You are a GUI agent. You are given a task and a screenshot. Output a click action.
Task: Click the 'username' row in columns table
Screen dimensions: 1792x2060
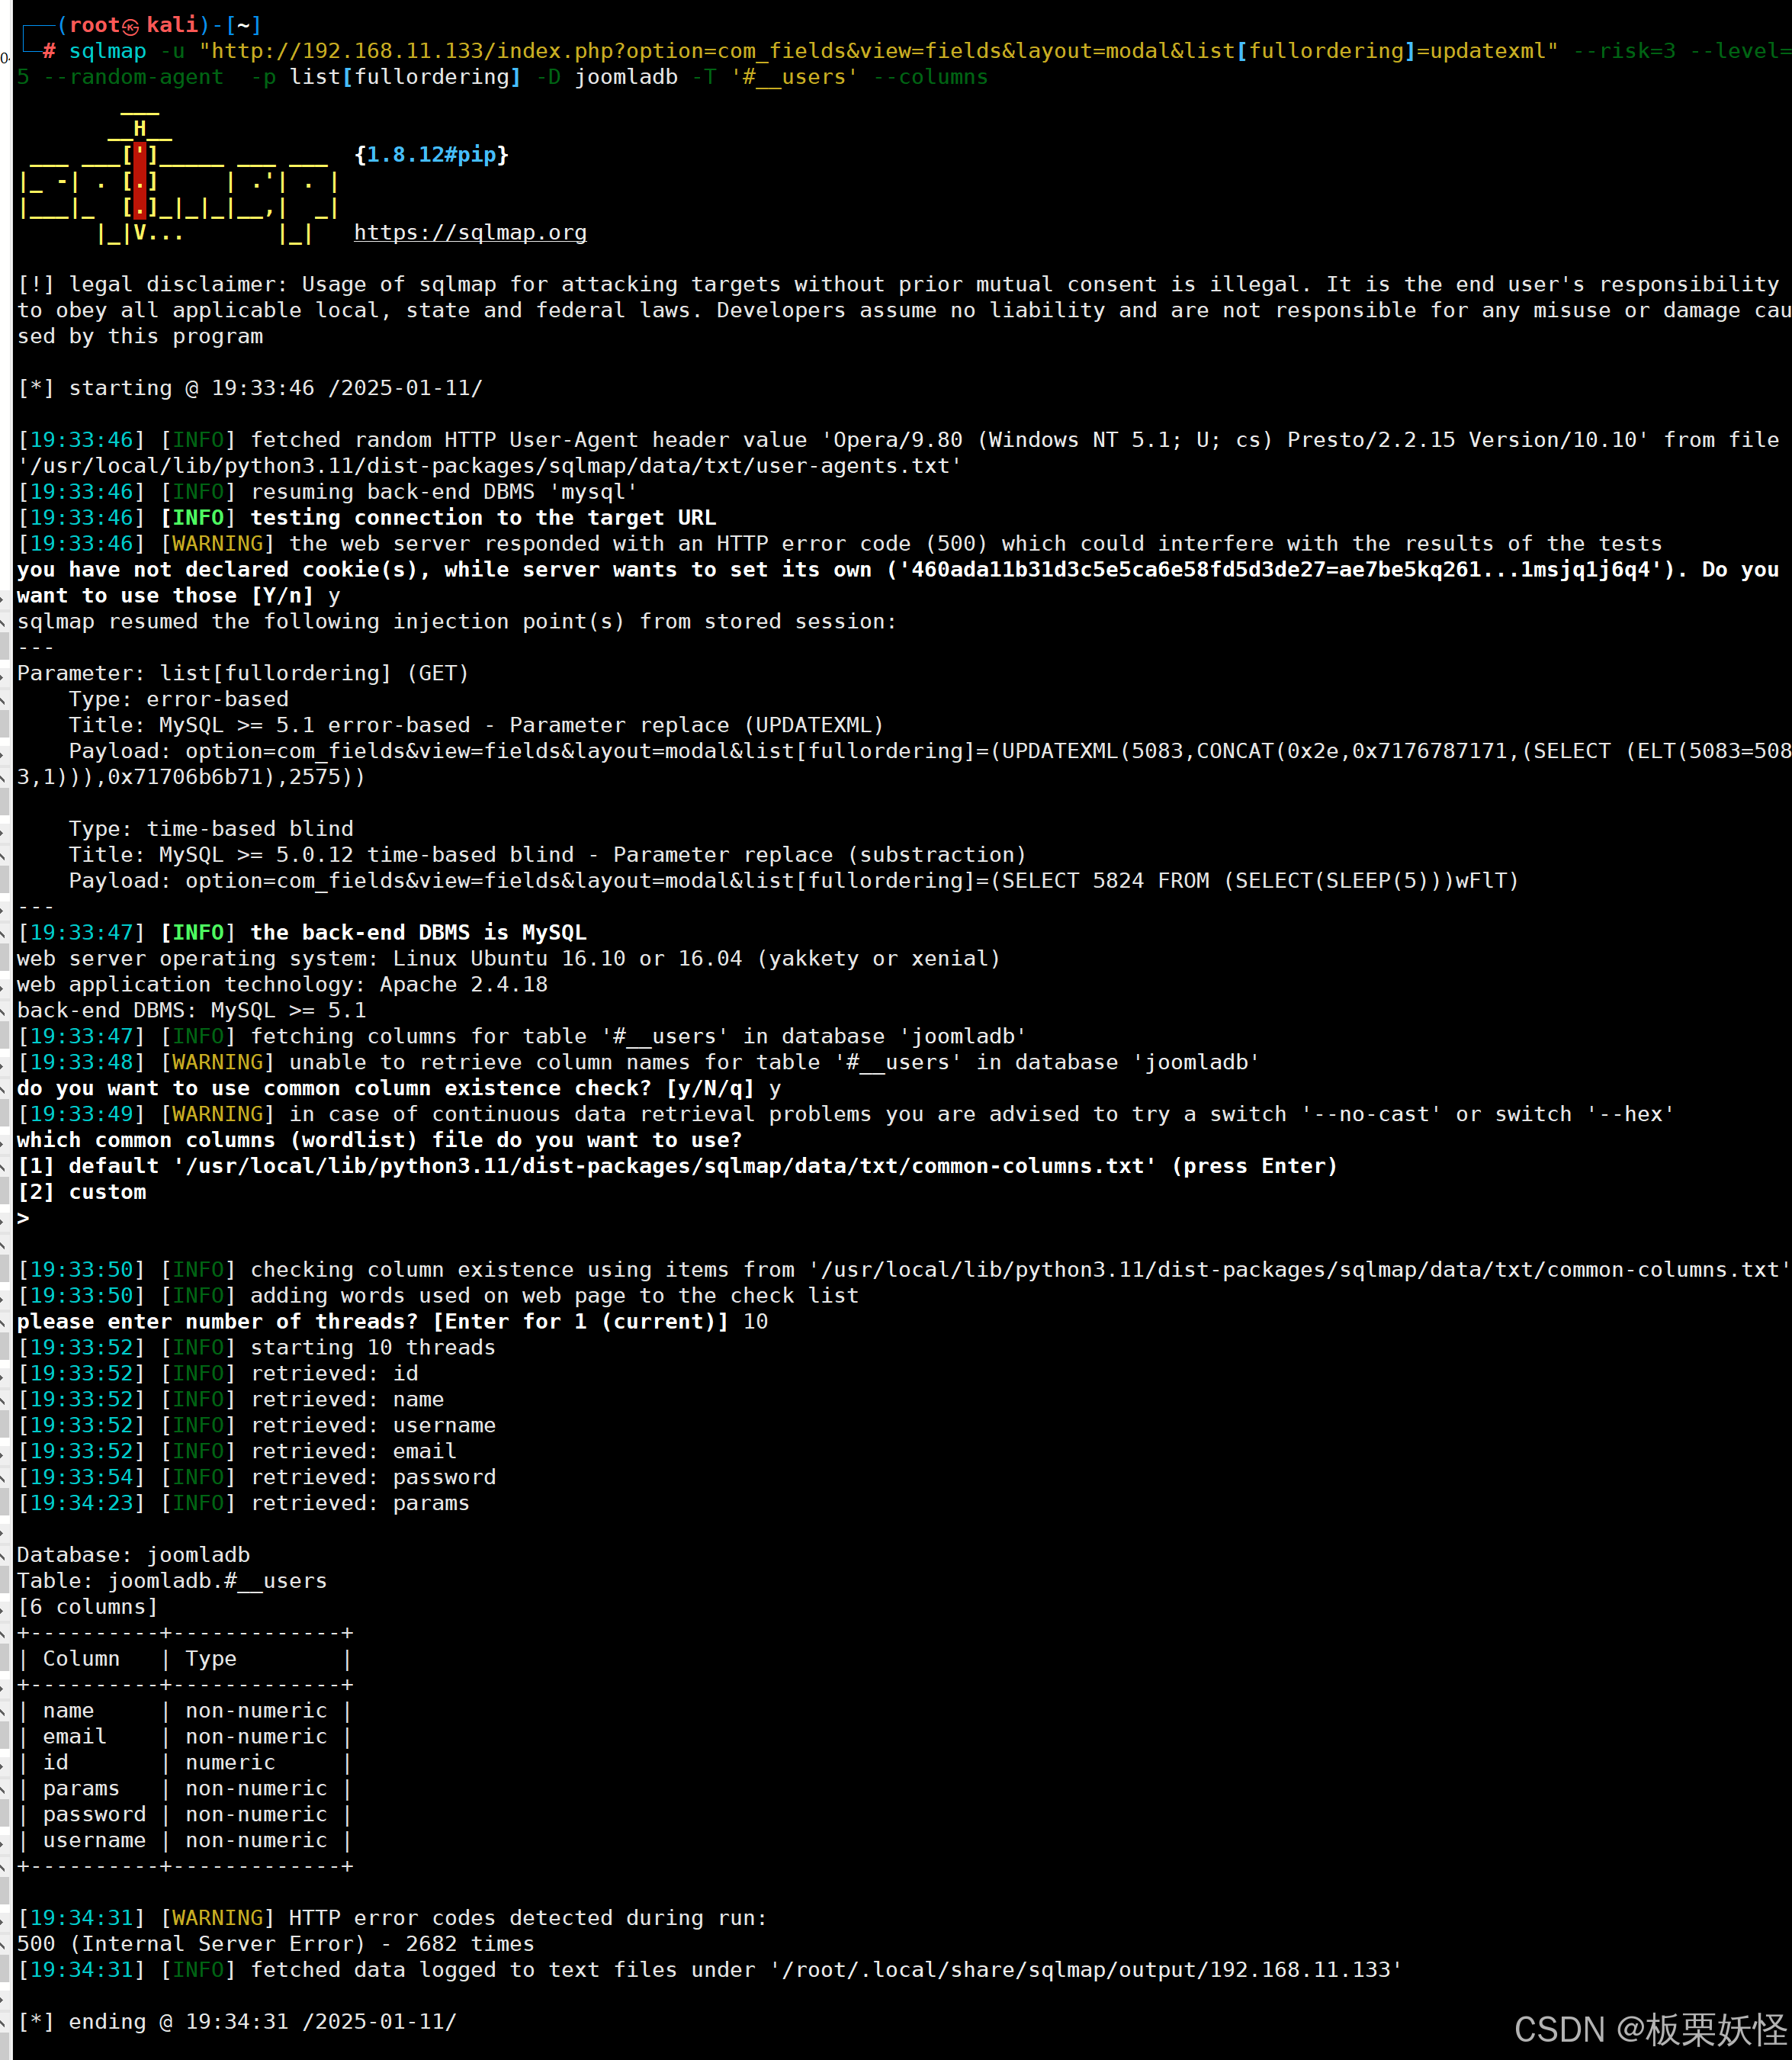94,1840
